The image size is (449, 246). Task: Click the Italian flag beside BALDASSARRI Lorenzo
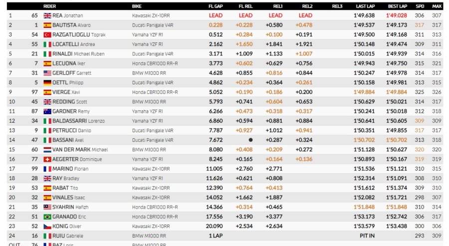[x=47, y=121]
